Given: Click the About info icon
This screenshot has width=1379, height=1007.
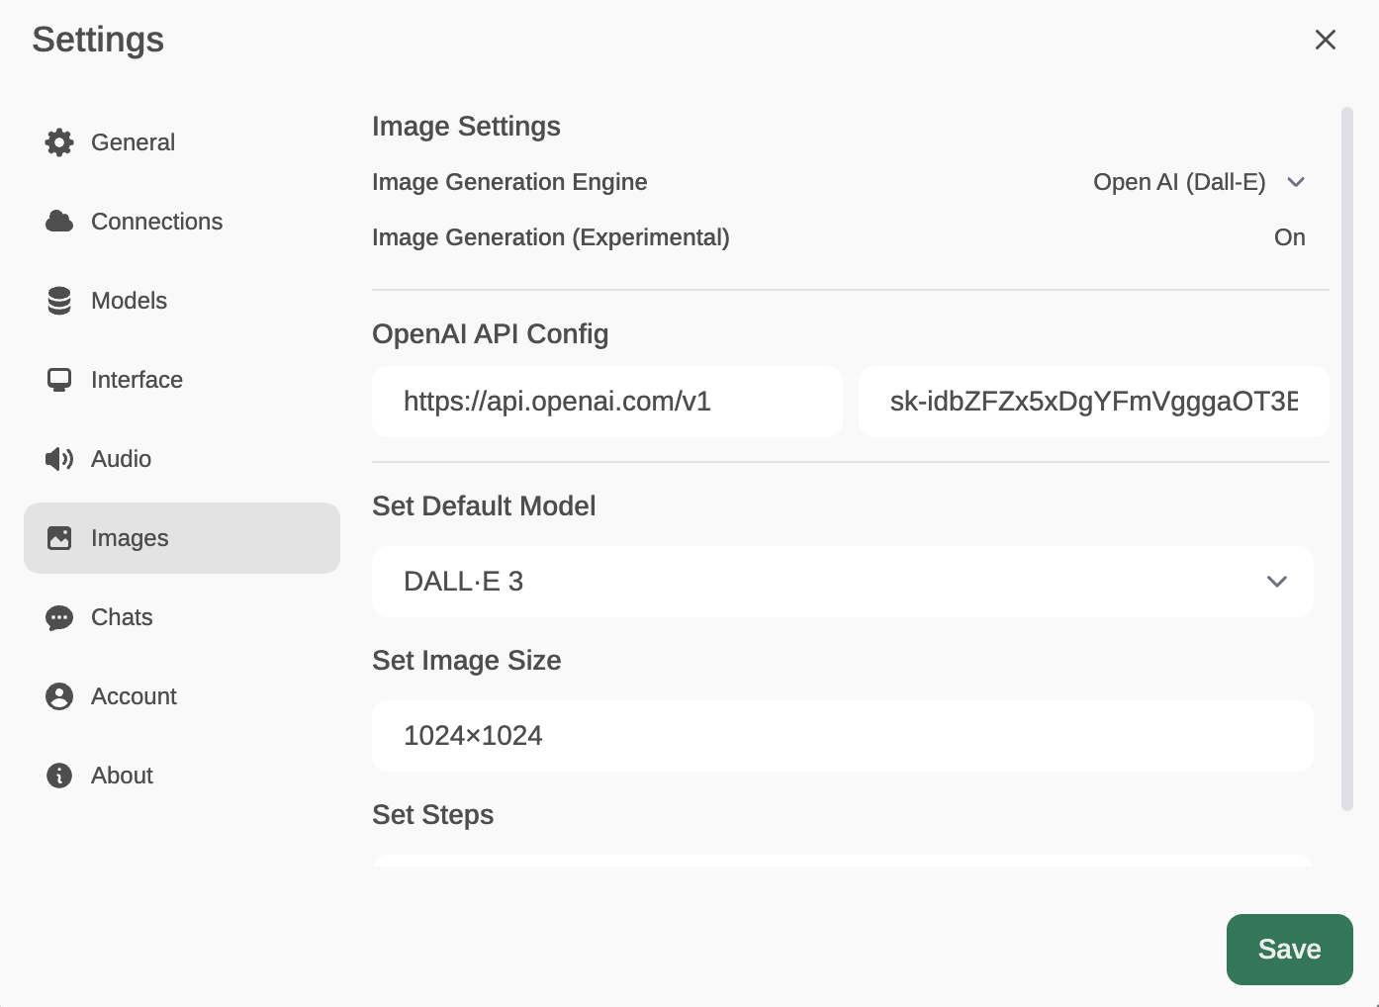Looking at the screenshot, I should tap(59, 776).
